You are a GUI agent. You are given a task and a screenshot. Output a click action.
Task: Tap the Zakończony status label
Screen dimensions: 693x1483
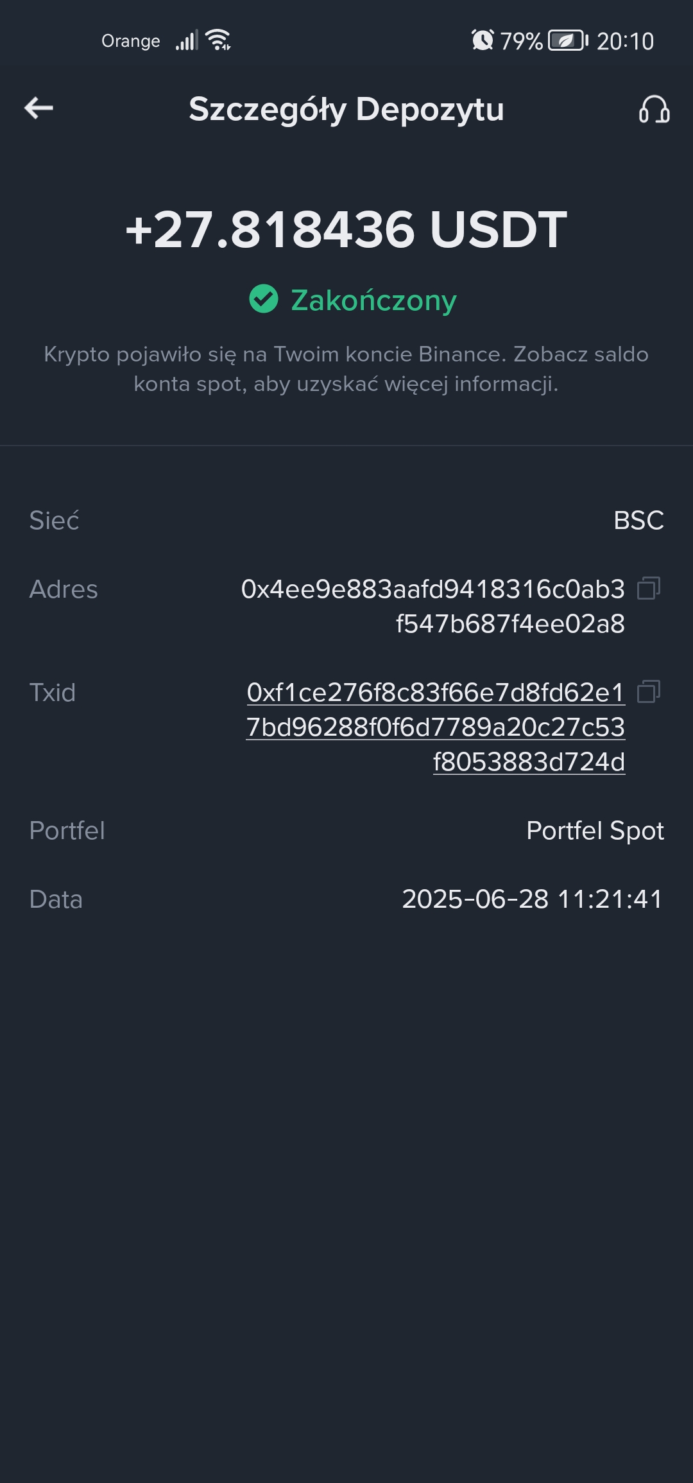pos(373,300)
